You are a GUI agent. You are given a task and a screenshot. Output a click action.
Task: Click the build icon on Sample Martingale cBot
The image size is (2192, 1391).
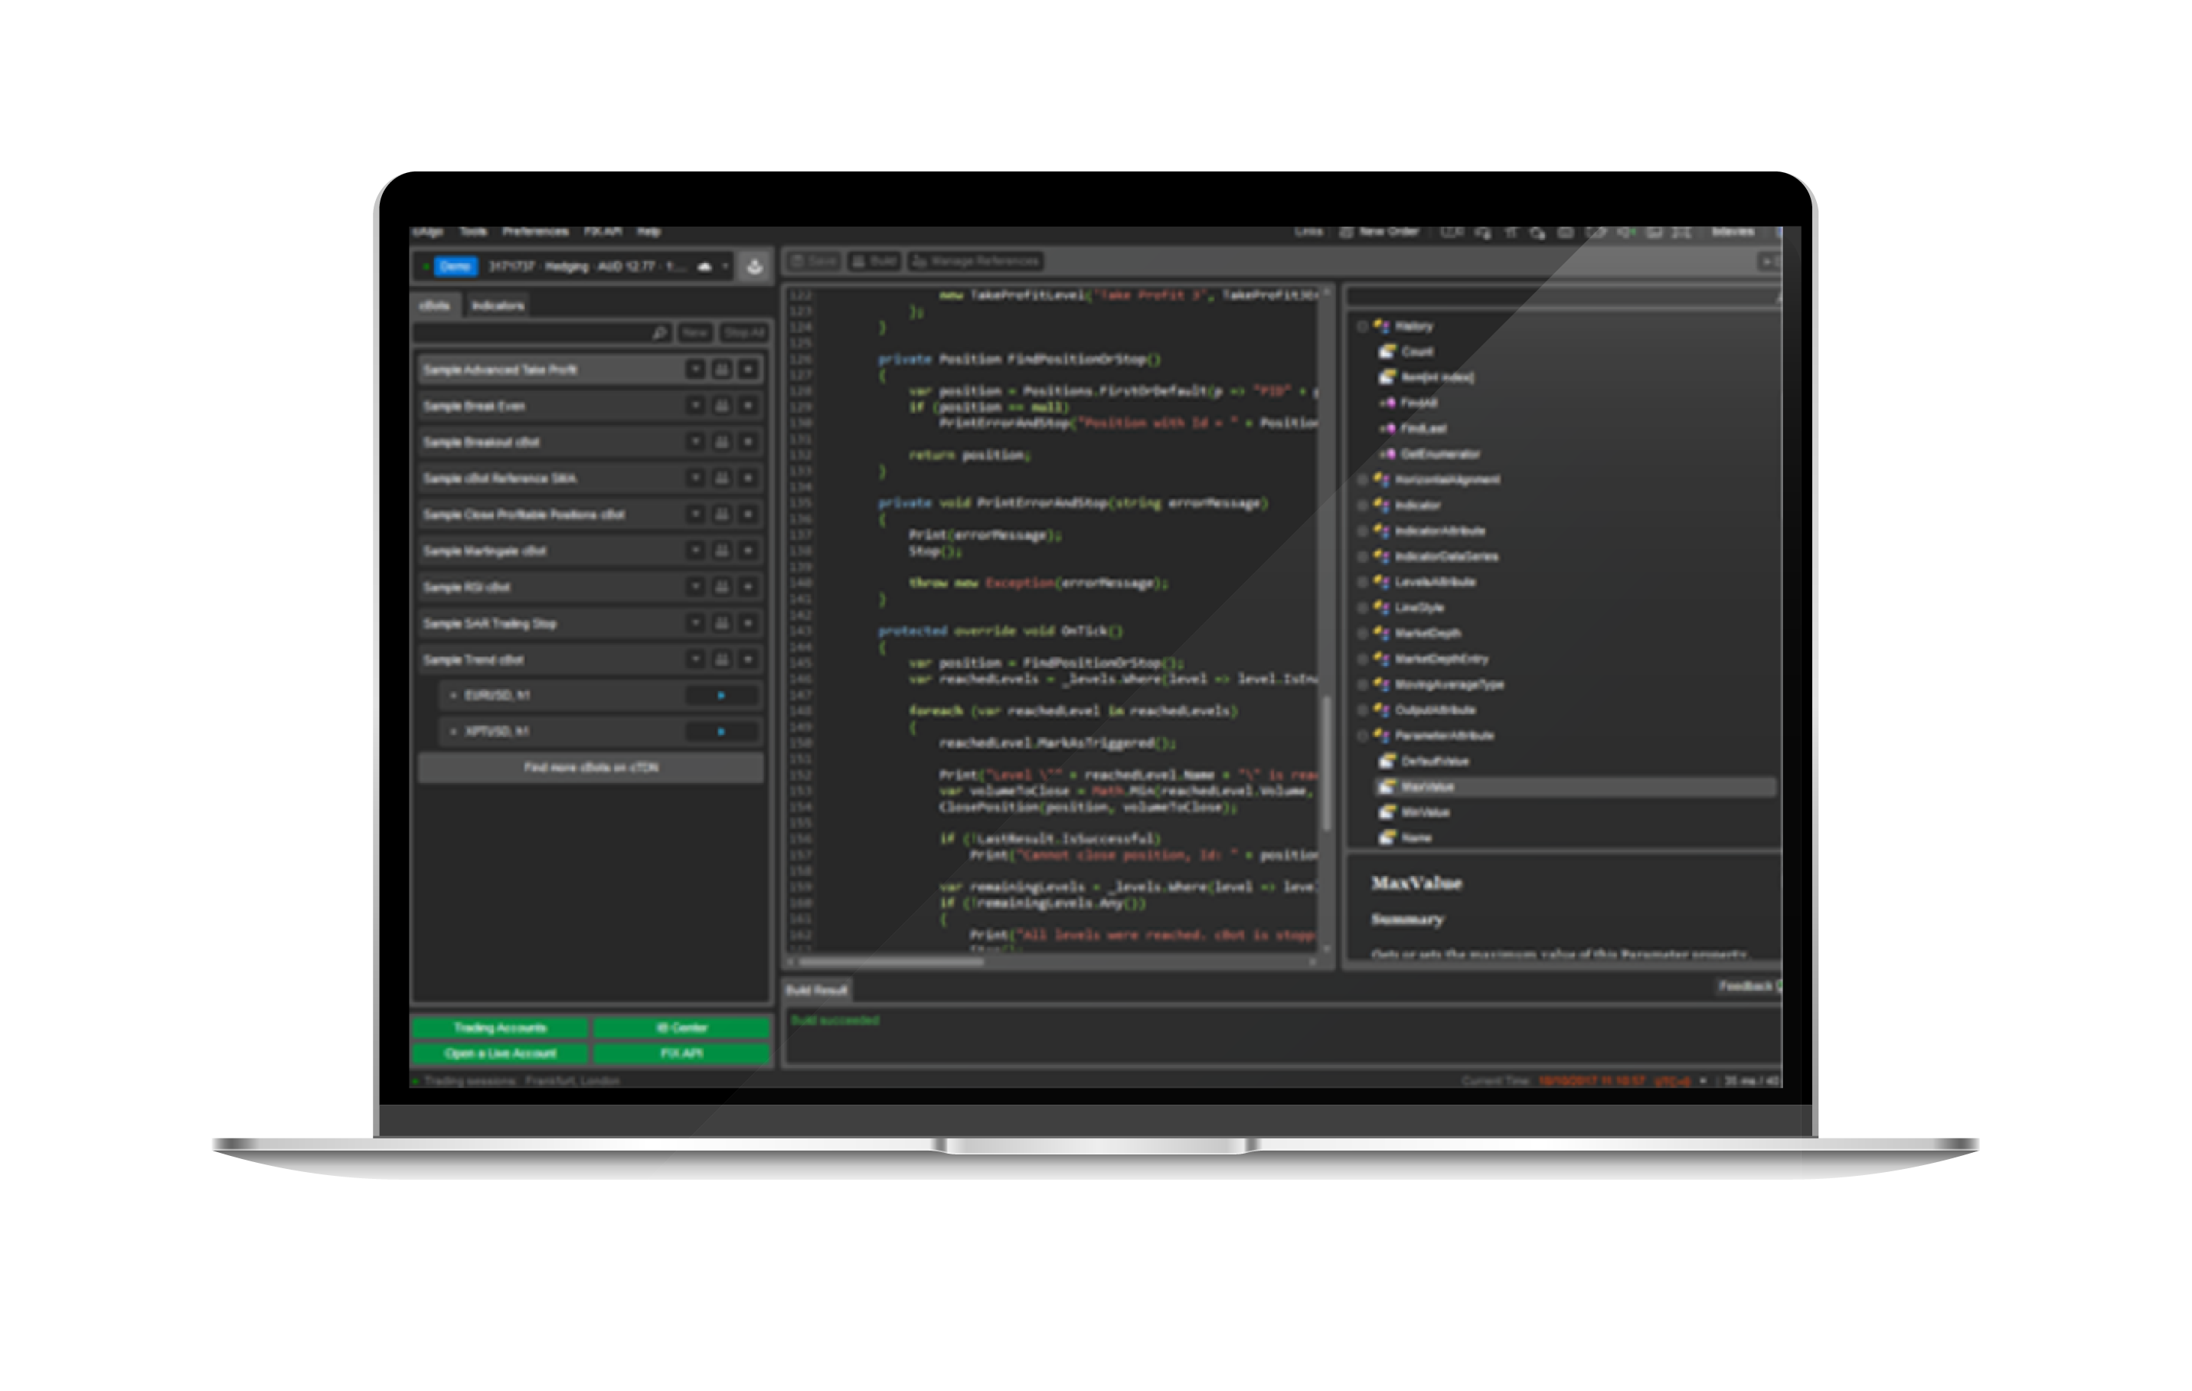(x=721, y=550)
